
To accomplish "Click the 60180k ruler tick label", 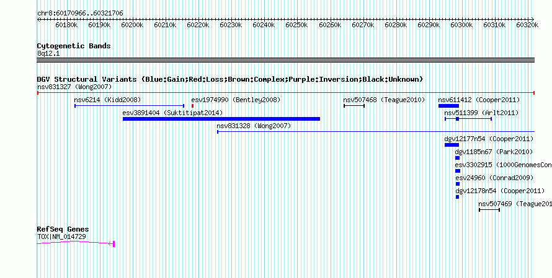I will pos(66,25).
